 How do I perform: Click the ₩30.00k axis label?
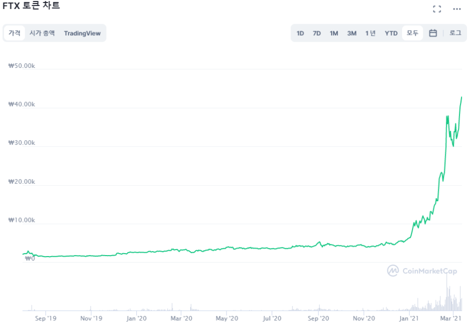point(22,142)
